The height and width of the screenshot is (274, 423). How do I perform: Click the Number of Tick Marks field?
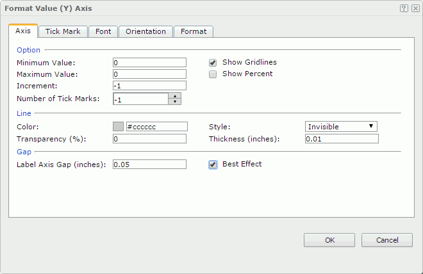click(140, 99)
